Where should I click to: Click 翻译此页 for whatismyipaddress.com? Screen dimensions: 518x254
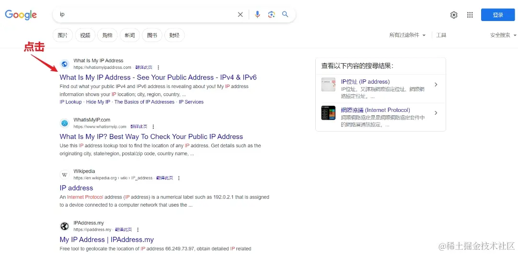[x=144, y=67]
